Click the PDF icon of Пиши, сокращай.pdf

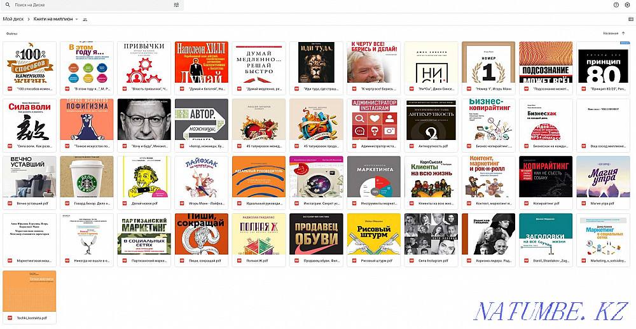pos(182,261)
